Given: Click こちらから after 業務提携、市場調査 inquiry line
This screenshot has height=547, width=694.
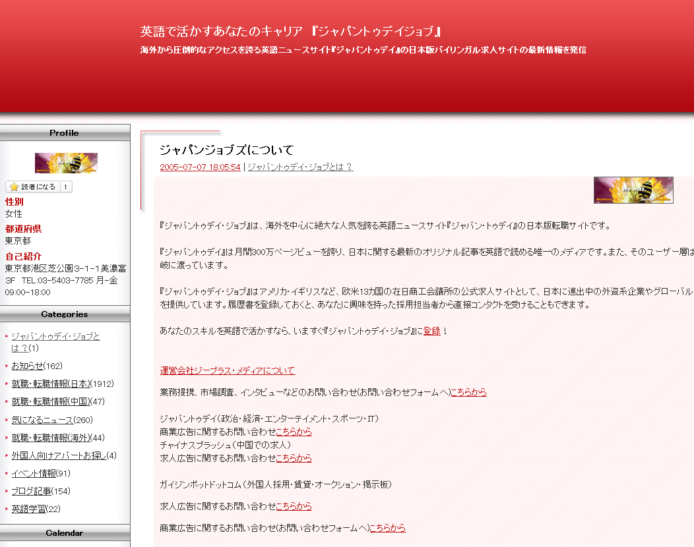Looking at the screenshot, I should [x=469, y=392].
